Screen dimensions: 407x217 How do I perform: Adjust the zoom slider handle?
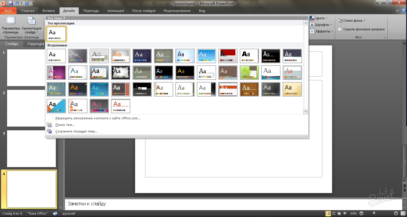374,213
